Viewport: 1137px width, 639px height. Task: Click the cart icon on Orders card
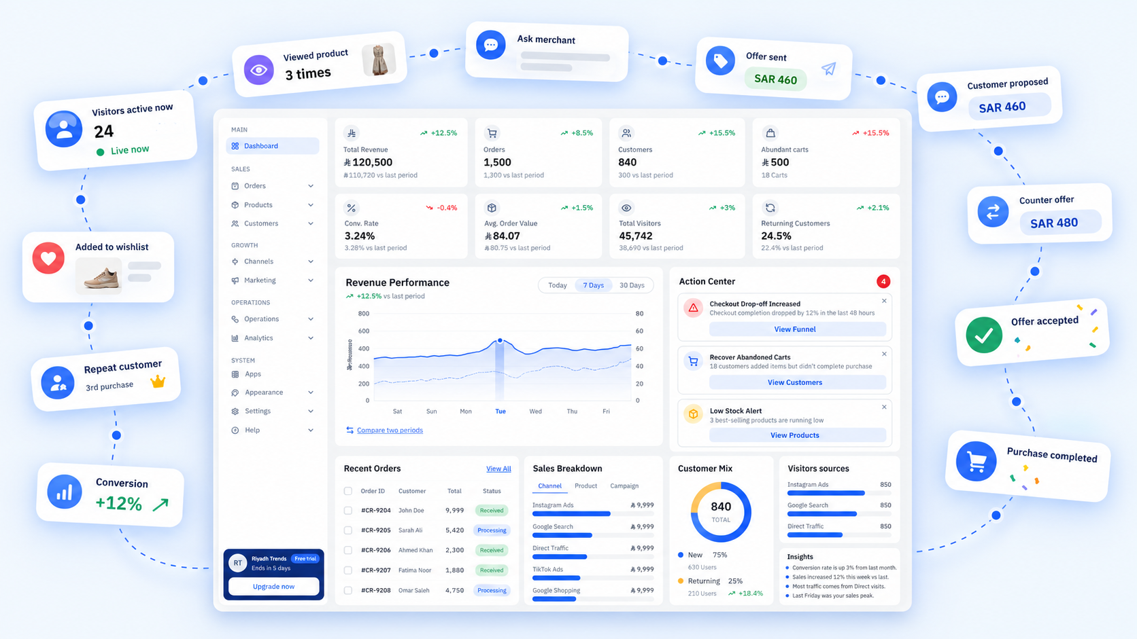tap(492, 133)
